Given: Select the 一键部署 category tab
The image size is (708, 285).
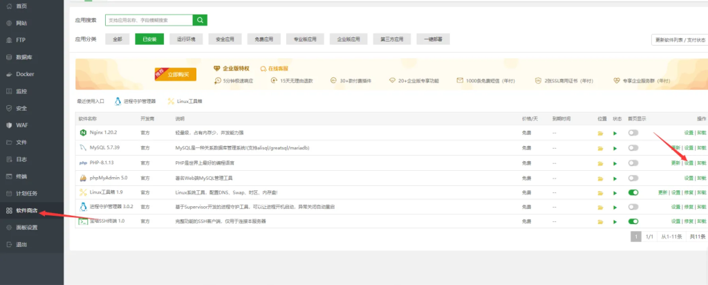Looking at the screenshot, I should click(433, 39).
